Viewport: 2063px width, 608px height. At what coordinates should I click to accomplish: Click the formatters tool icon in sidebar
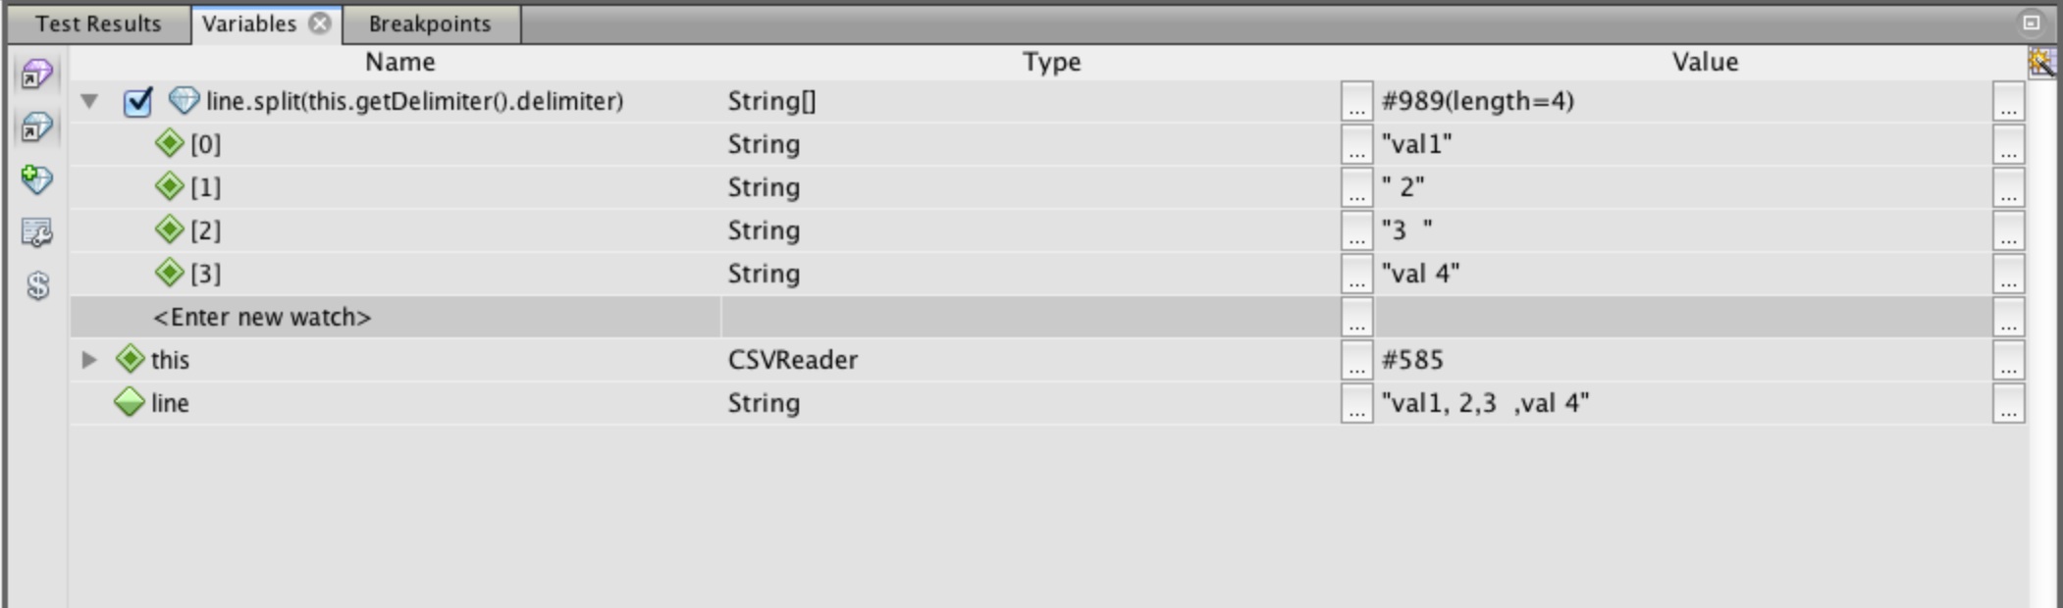pyautogui.click(x=37, y=233)
